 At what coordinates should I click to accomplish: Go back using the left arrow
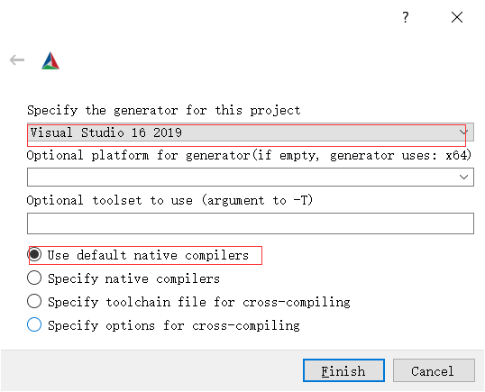click(17, 59)
